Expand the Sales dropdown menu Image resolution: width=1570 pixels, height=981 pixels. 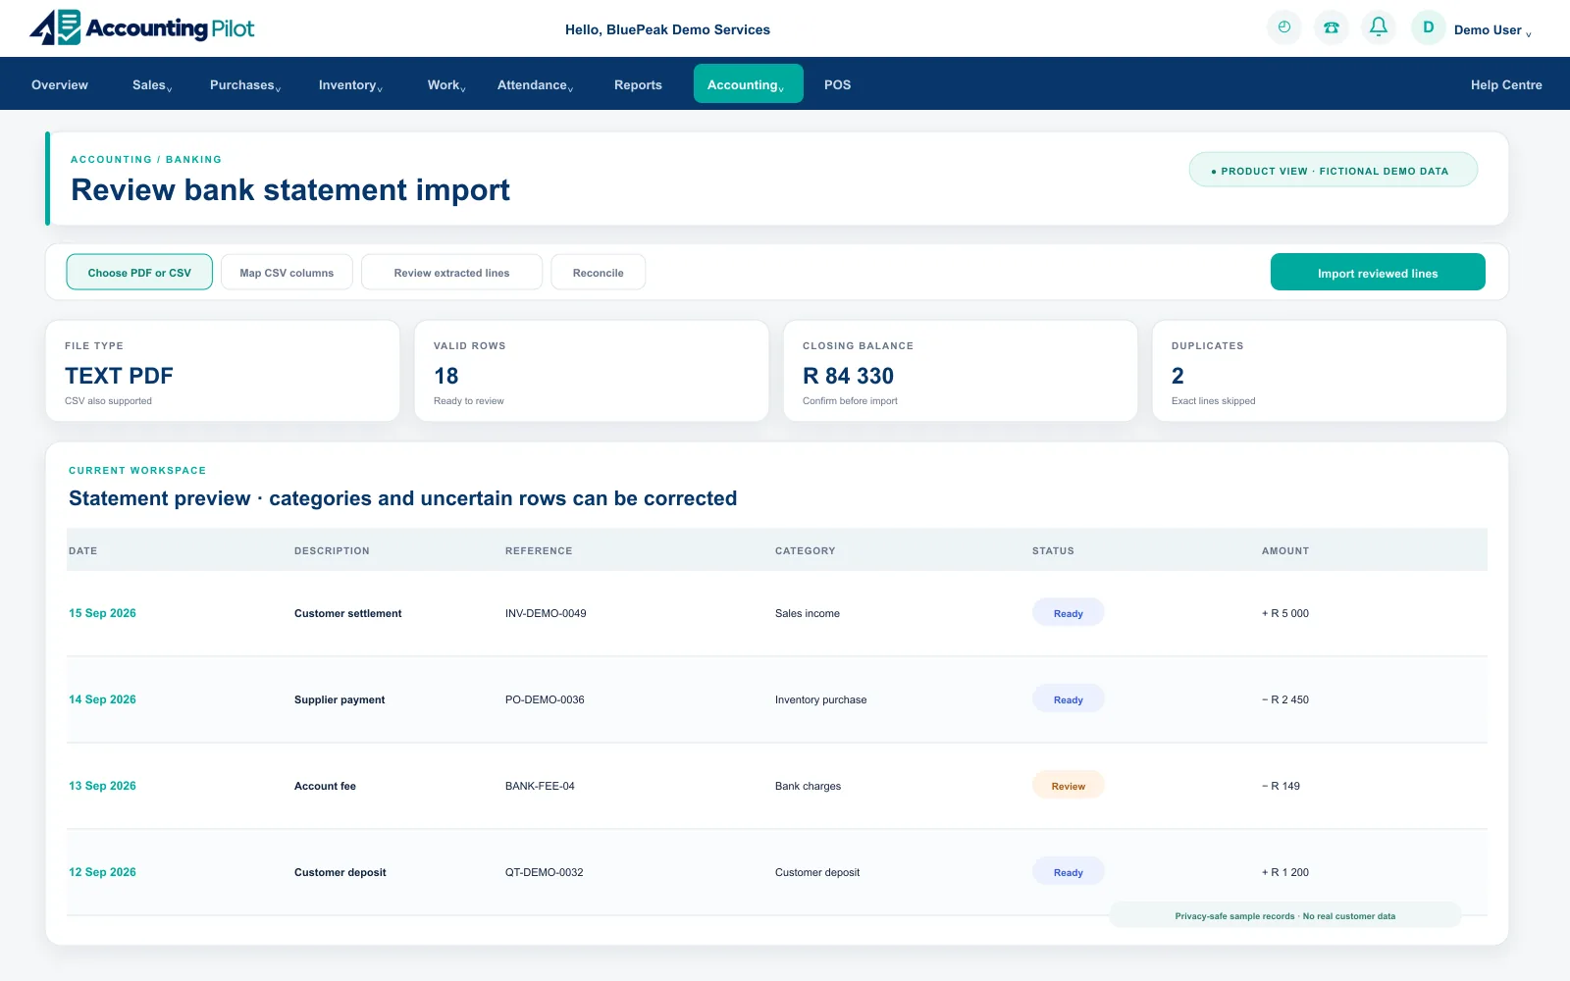coord(152,85)
